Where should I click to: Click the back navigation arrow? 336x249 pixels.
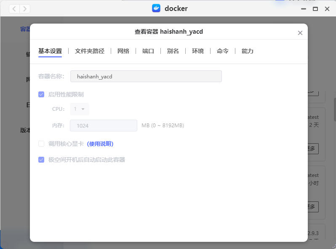14,8
